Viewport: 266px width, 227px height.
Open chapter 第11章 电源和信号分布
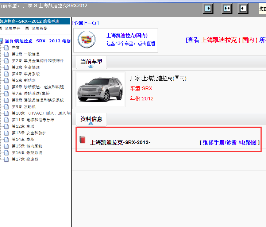[33, 120]
